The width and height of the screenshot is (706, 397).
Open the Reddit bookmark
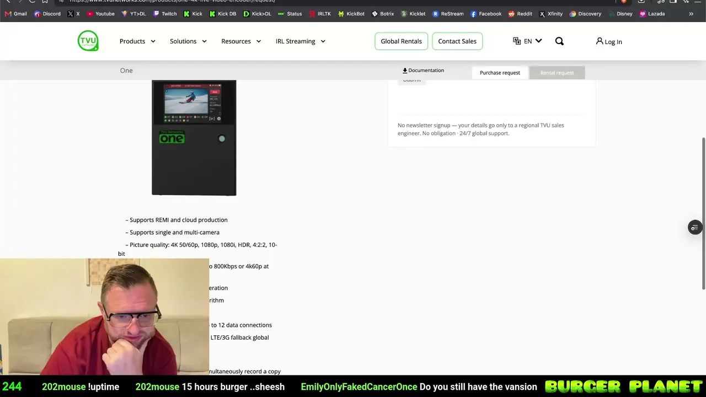coord(520,14)
